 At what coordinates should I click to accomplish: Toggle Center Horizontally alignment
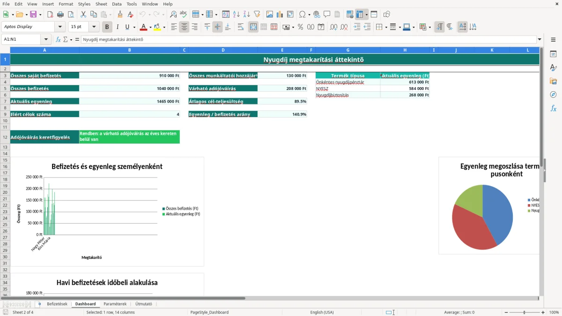[184, 27]
